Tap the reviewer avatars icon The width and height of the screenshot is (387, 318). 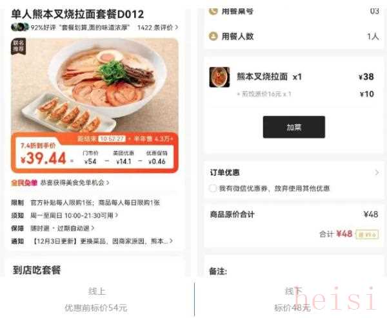(20, 27)
